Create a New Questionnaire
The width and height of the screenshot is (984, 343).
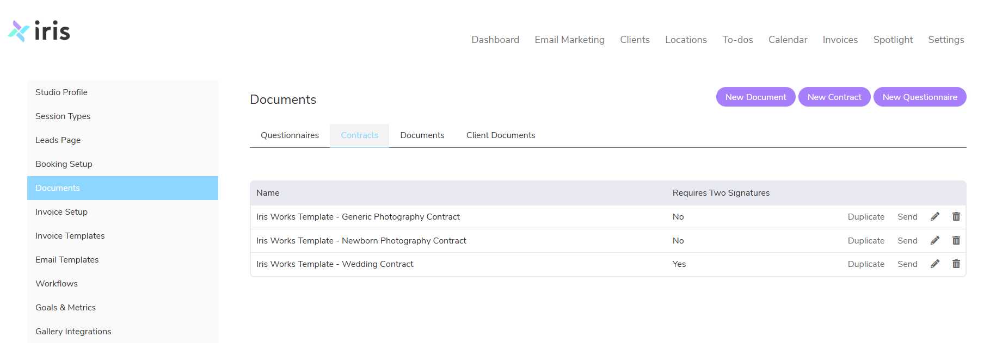click(x=919, y=97)
